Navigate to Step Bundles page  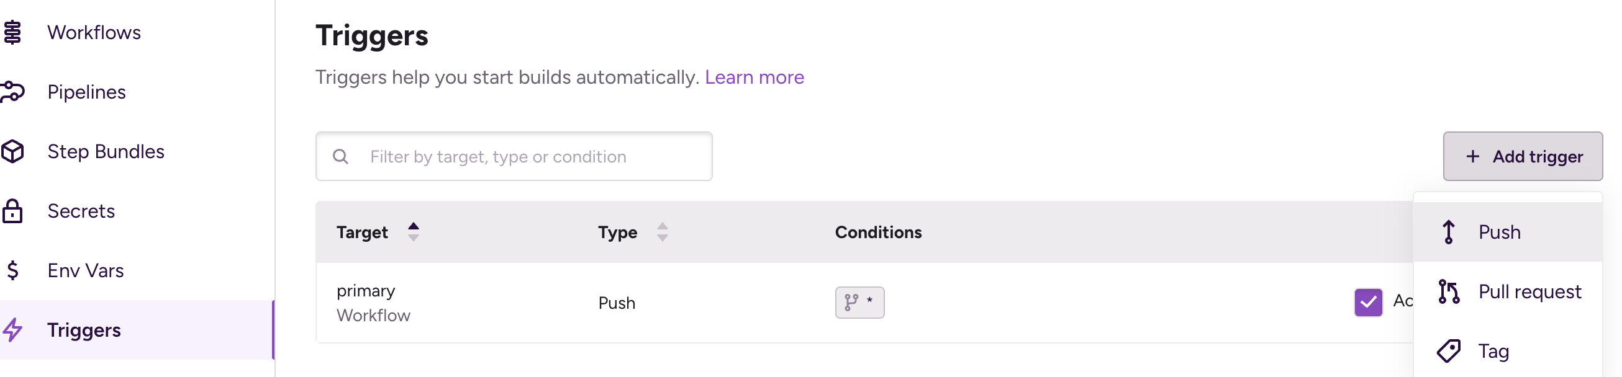point(106,151)
